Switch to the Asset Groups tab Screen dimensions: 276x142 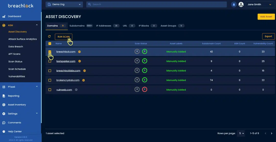(172, 26)
